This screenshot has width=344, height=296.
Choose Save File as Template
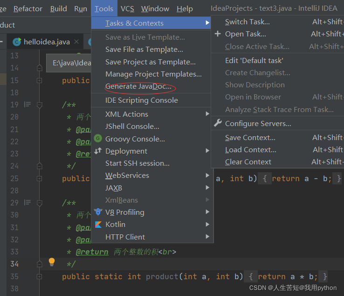[x=151, y=49]
